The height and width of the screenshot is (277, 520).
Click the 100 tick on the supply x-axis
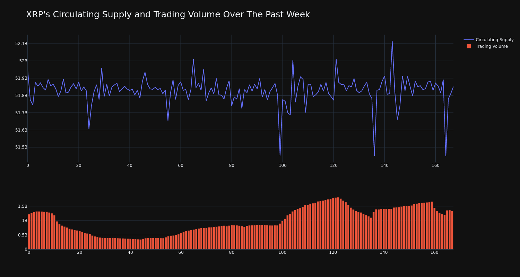[x=283, y=166]
